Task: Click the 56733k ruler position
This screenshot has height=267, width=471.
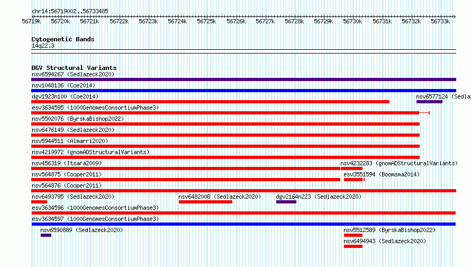Action: (440, 21)
